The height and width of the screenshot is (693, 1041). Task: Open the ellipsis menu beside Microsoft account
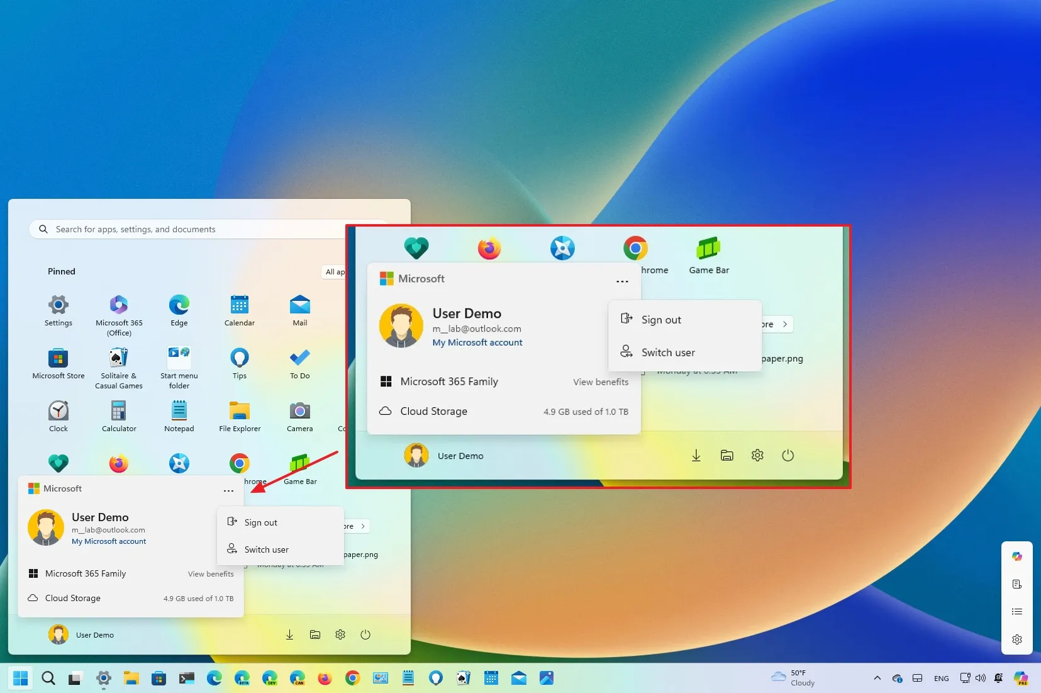point(228,490)
